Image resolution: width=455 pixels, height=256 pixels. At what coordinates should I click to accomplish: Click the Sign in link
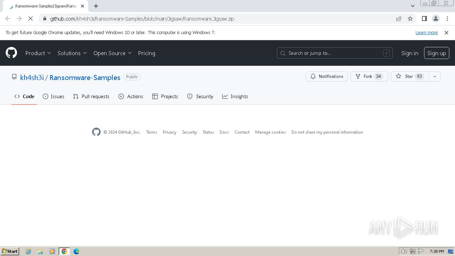[409, 53]
